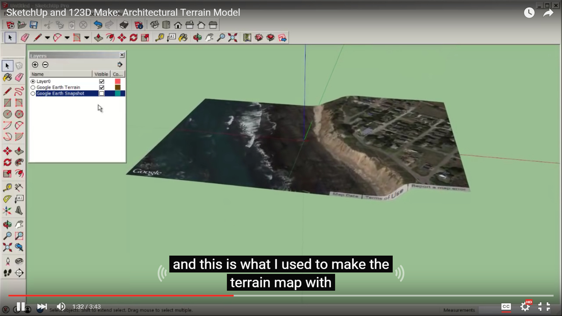Set Google Earth Terrain as active layer
Image resolution: width=562 pixels, height=316 pixels.
coord(33,87)
